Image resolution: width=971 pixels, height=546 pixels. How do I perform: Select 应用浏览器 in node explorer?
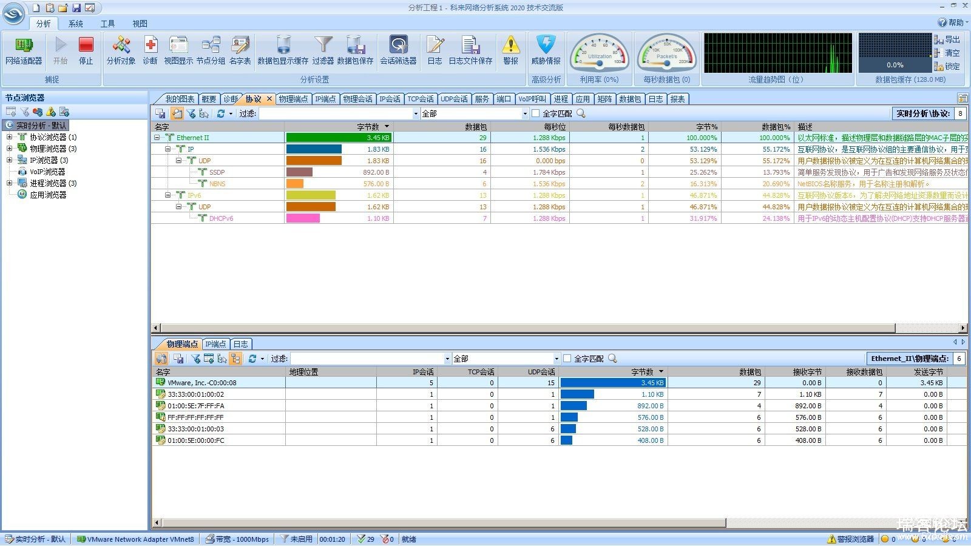(x=47, y=195)
